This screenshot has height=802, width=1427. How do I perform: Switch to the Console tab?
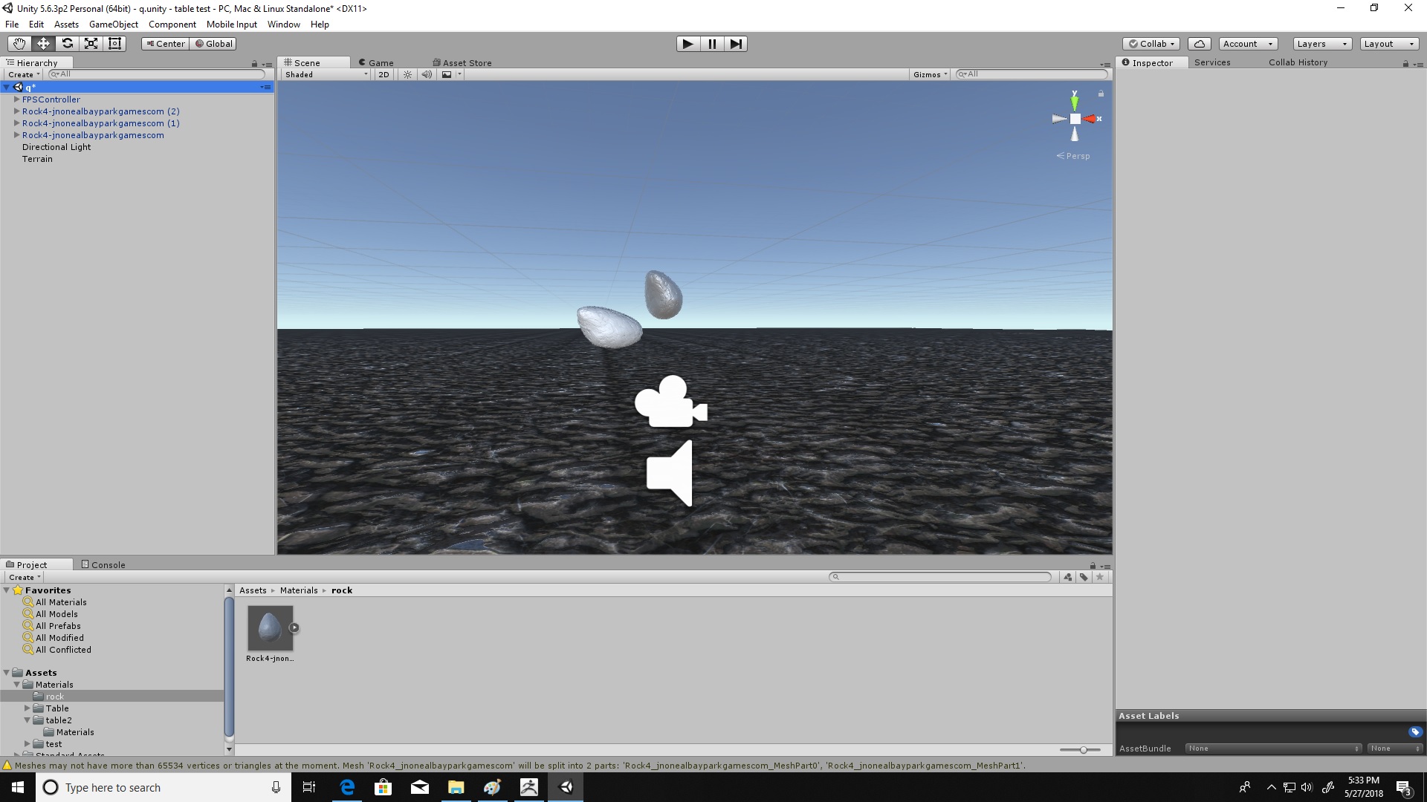[103, 565]
